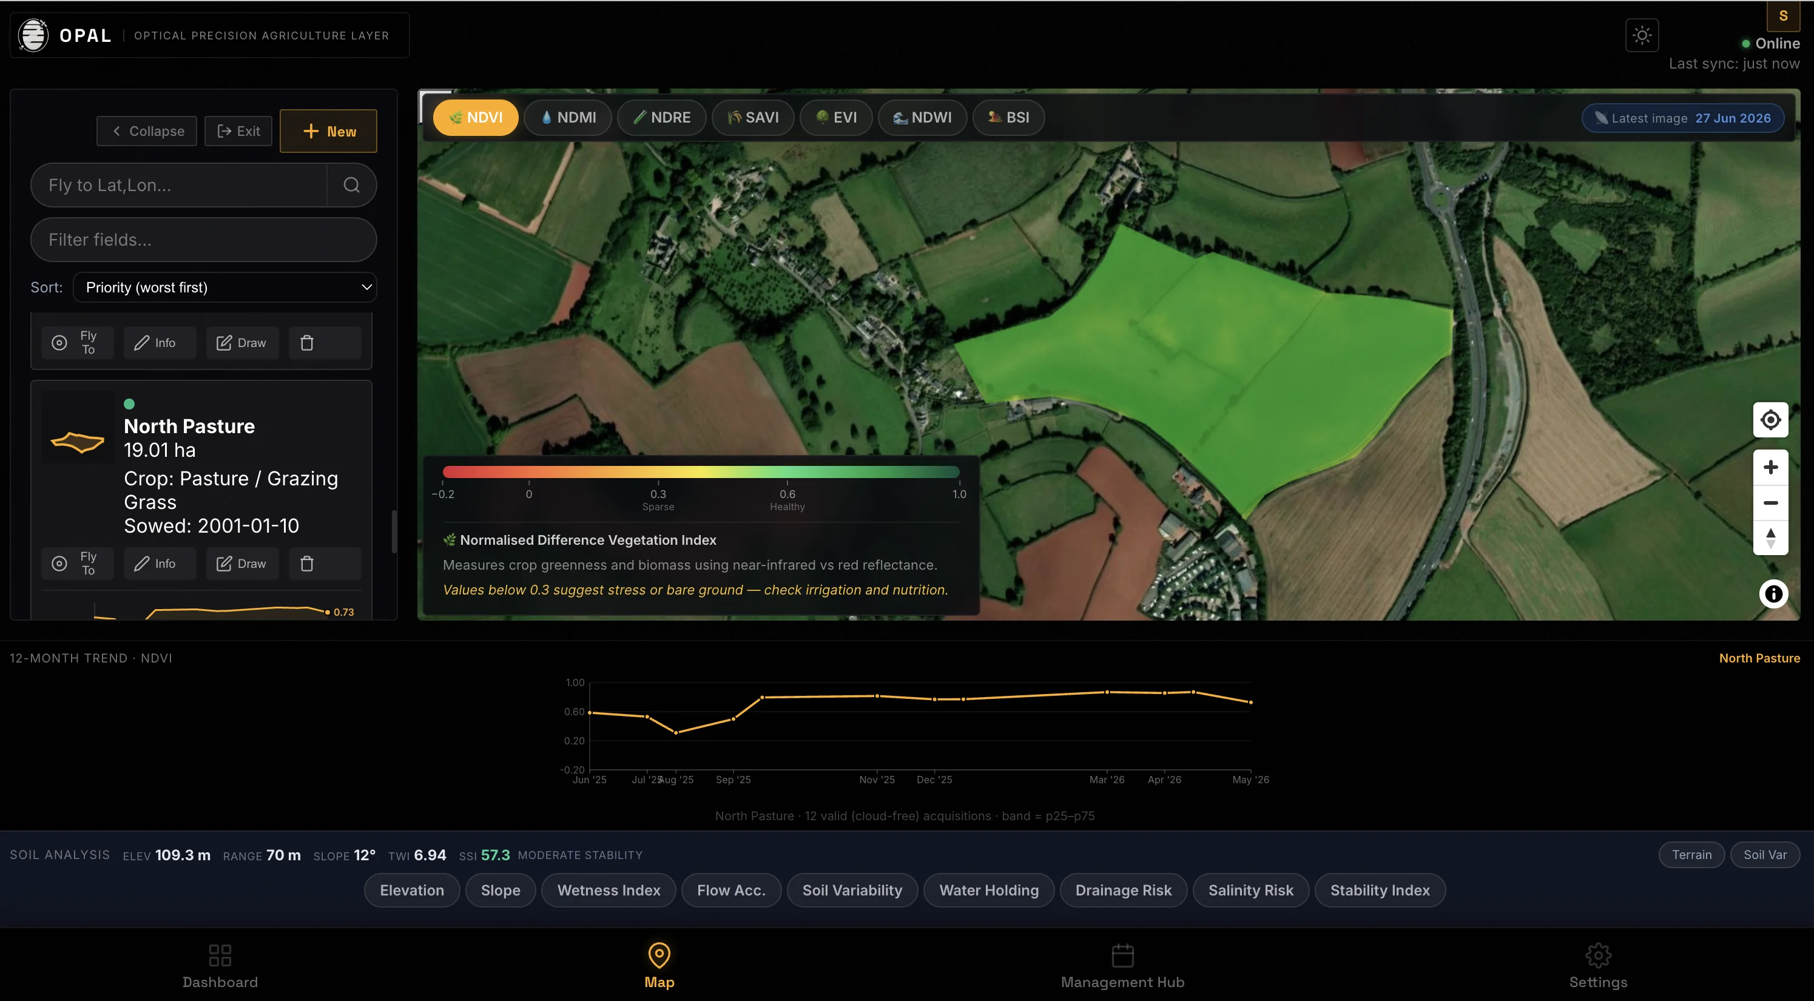Viewport: 1814px width, 1001px height.
Task: Click the North Pasture label above trend chart
Action: [x=1759, y=658]
